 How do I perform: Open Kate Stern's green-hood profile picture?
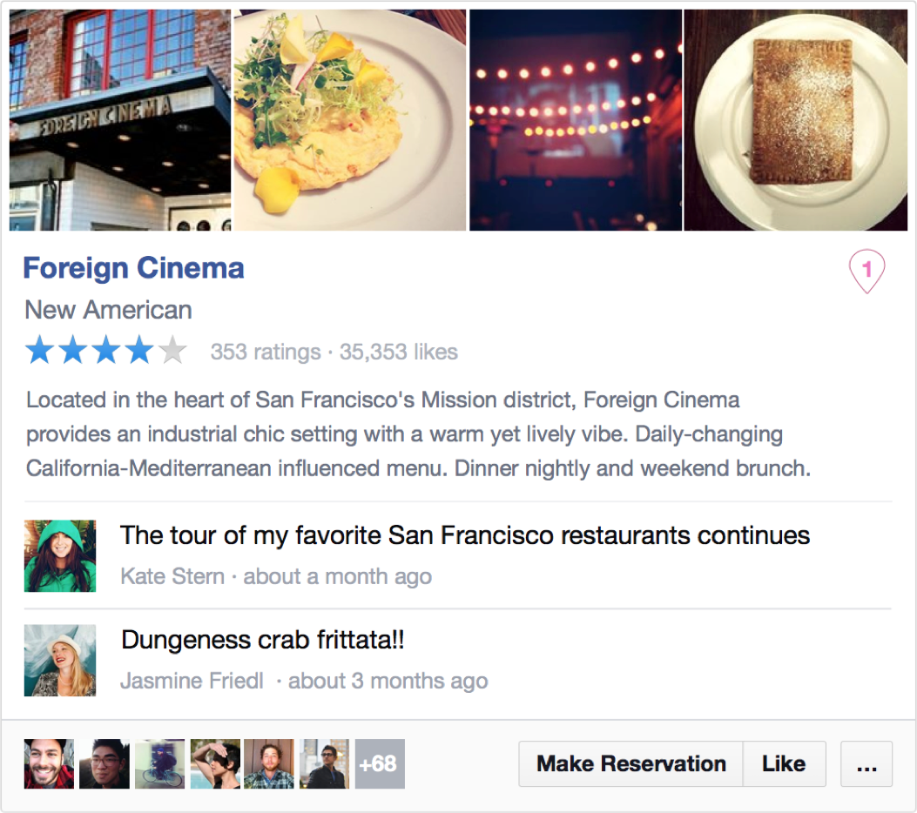(60, 556)
